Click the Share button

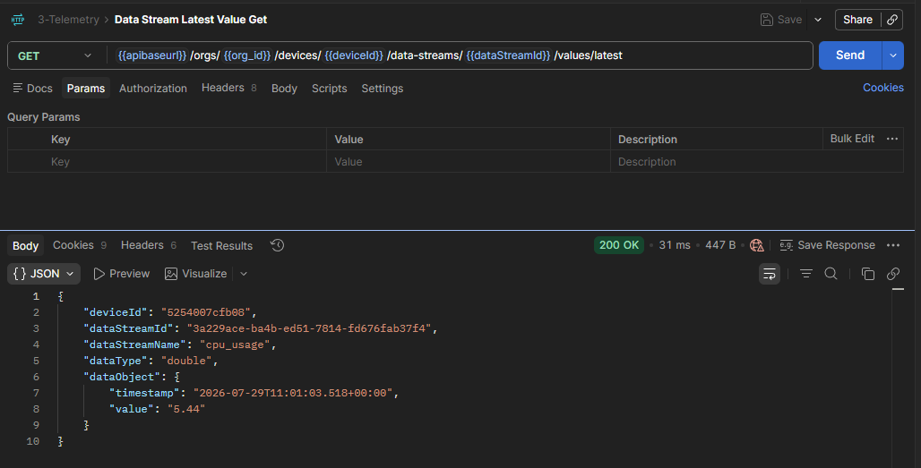point(857,20)
